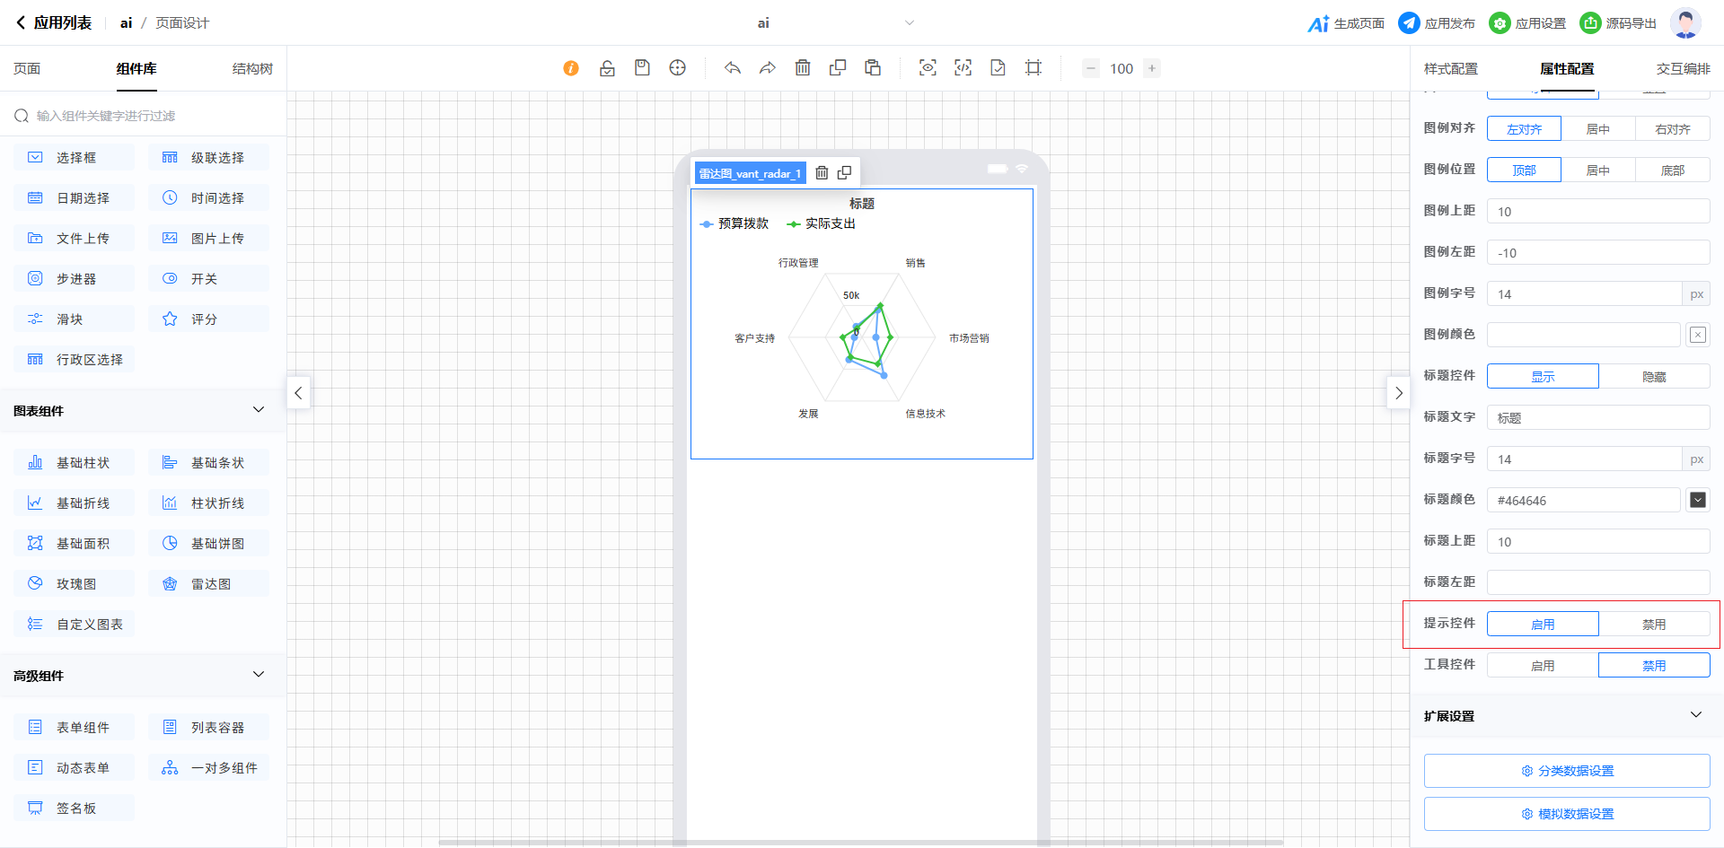1724x848 pixels.
Task: Open preview with the eye icon
Action: (928, 68)
